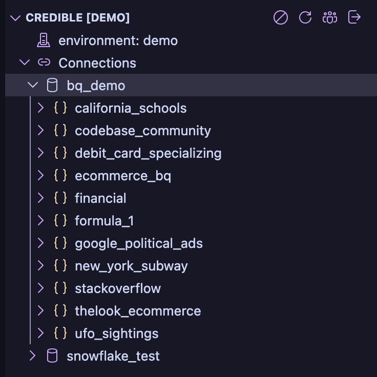The width and height of the screenshot is (377, 377).
Task: Click braces icon beside financial
Action: tap(60, 198)
